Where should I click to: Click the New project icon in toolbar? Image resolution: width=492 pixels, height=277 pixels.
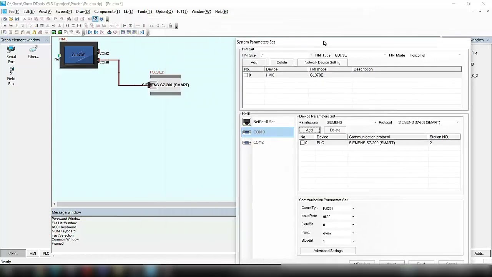tap(5, 19)
